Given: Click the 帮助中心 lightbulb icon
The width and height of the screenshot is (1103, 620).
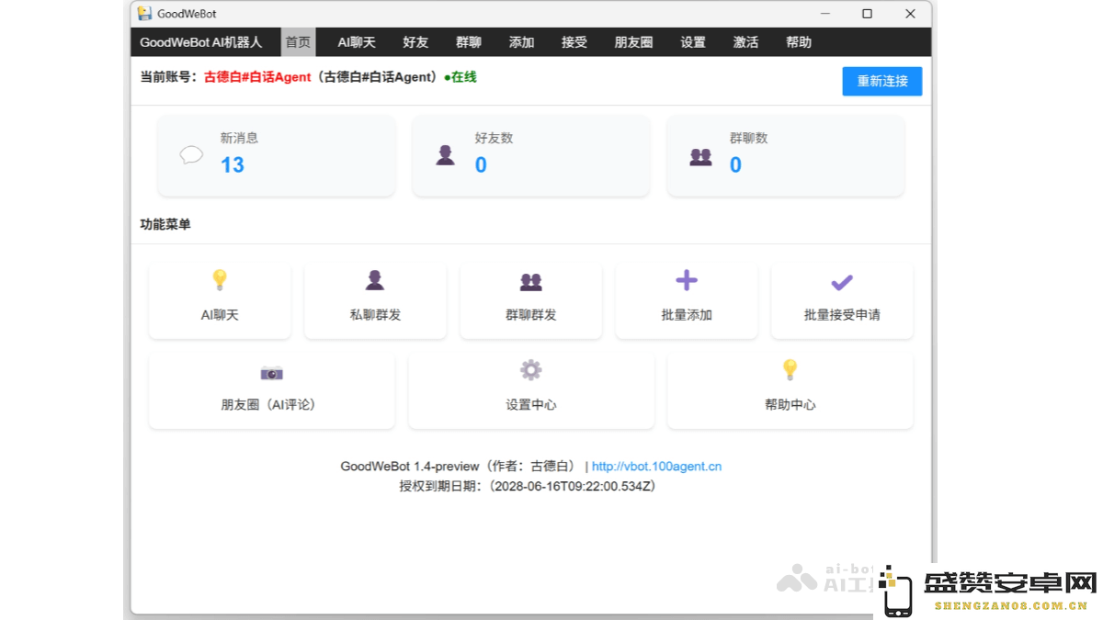Looking at the screenshot, I should click(790, 369).
